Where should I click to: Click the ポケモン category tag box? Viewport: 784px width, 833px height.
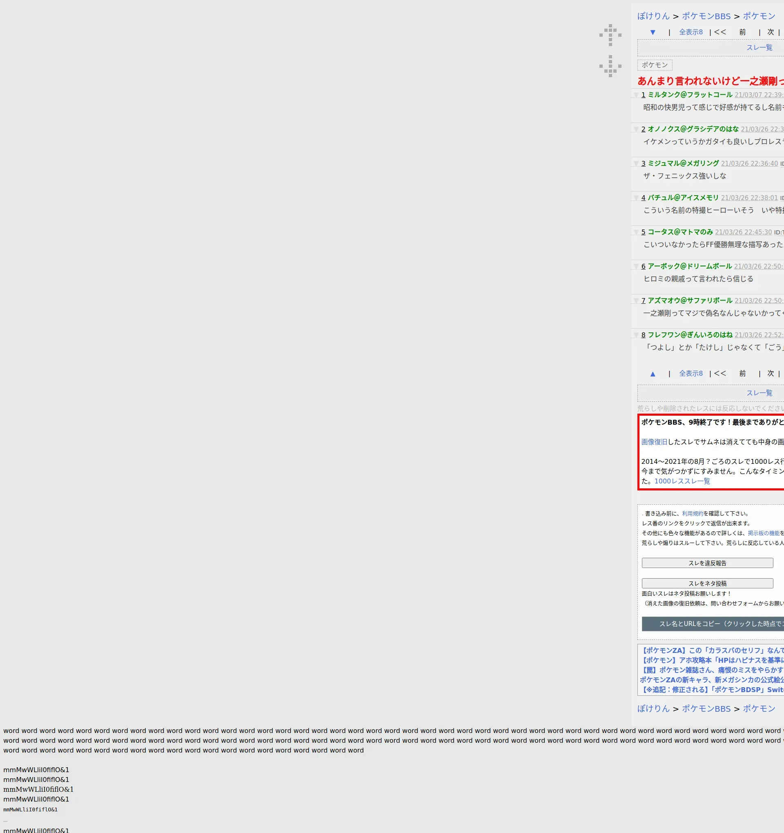pyautogui.click(x=655, y=65)
